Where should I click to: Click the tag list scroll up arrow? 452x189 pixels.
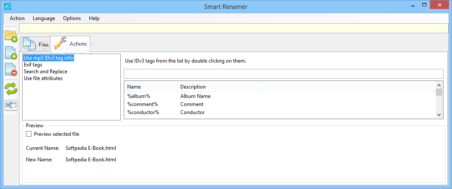tap(439, 85)
